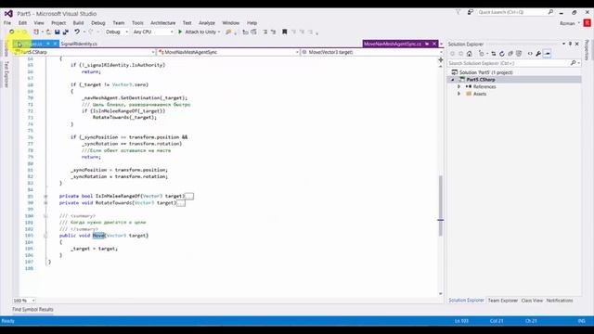Viewport: 594px width, 334px height.
Task: Click the notifications flag icon in title bar
Action: click(458, 12)
